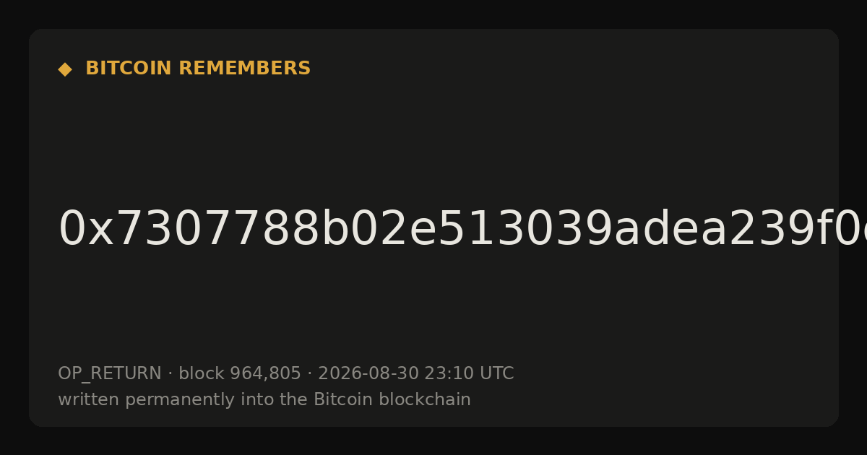The width and height of the screenshot is (867, 455).
Task: Click the OP_RETURN label
Action: [110, 374]
